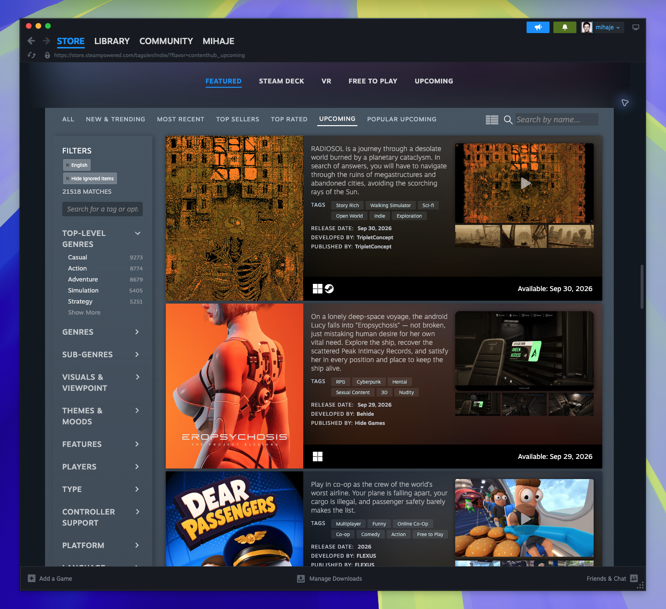Click Steam Deck icon on RADIOSOL
The image size is (666, 609).
click(329, 289)
